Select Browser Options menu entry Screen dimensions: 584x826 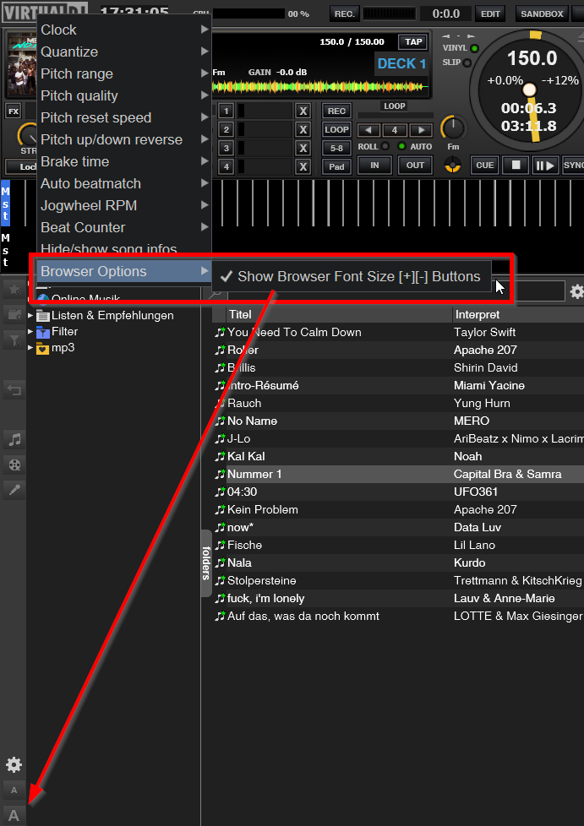click(124, 271)
